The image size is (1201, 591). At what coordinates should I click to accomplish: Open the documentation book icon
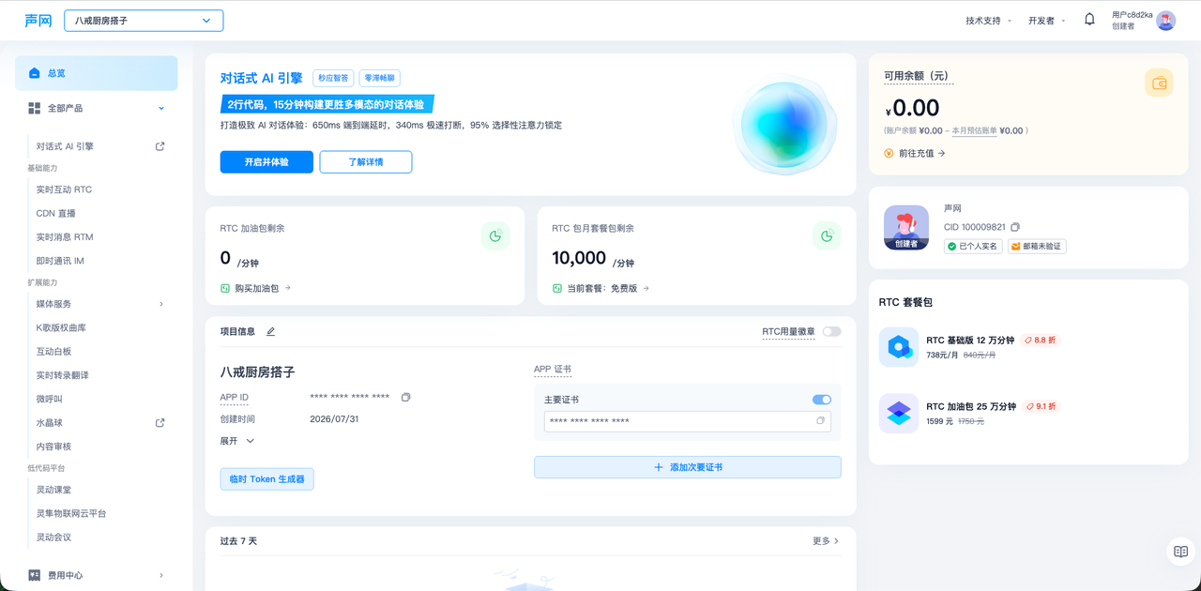(x=1181, y=552)
